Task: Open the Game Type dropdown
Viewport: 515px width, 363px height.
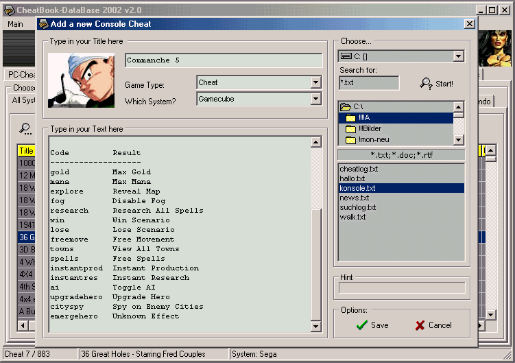Action: click(315, 82)
